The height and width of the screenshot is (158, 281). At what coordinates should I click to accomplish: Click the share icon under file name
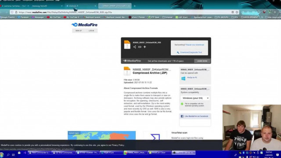pos(135,47)
